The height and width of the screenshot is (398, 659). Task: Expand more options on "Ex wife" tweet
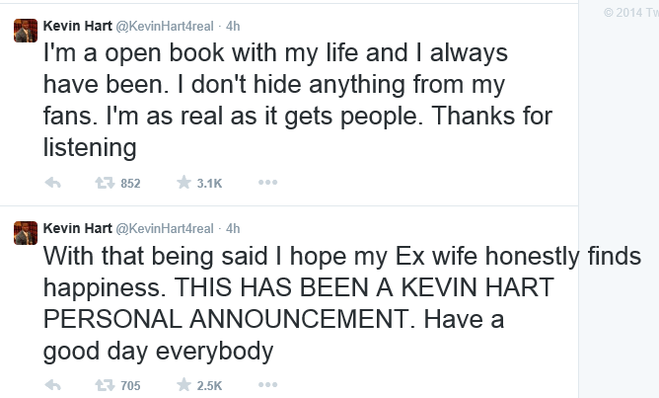coord(267,385)
